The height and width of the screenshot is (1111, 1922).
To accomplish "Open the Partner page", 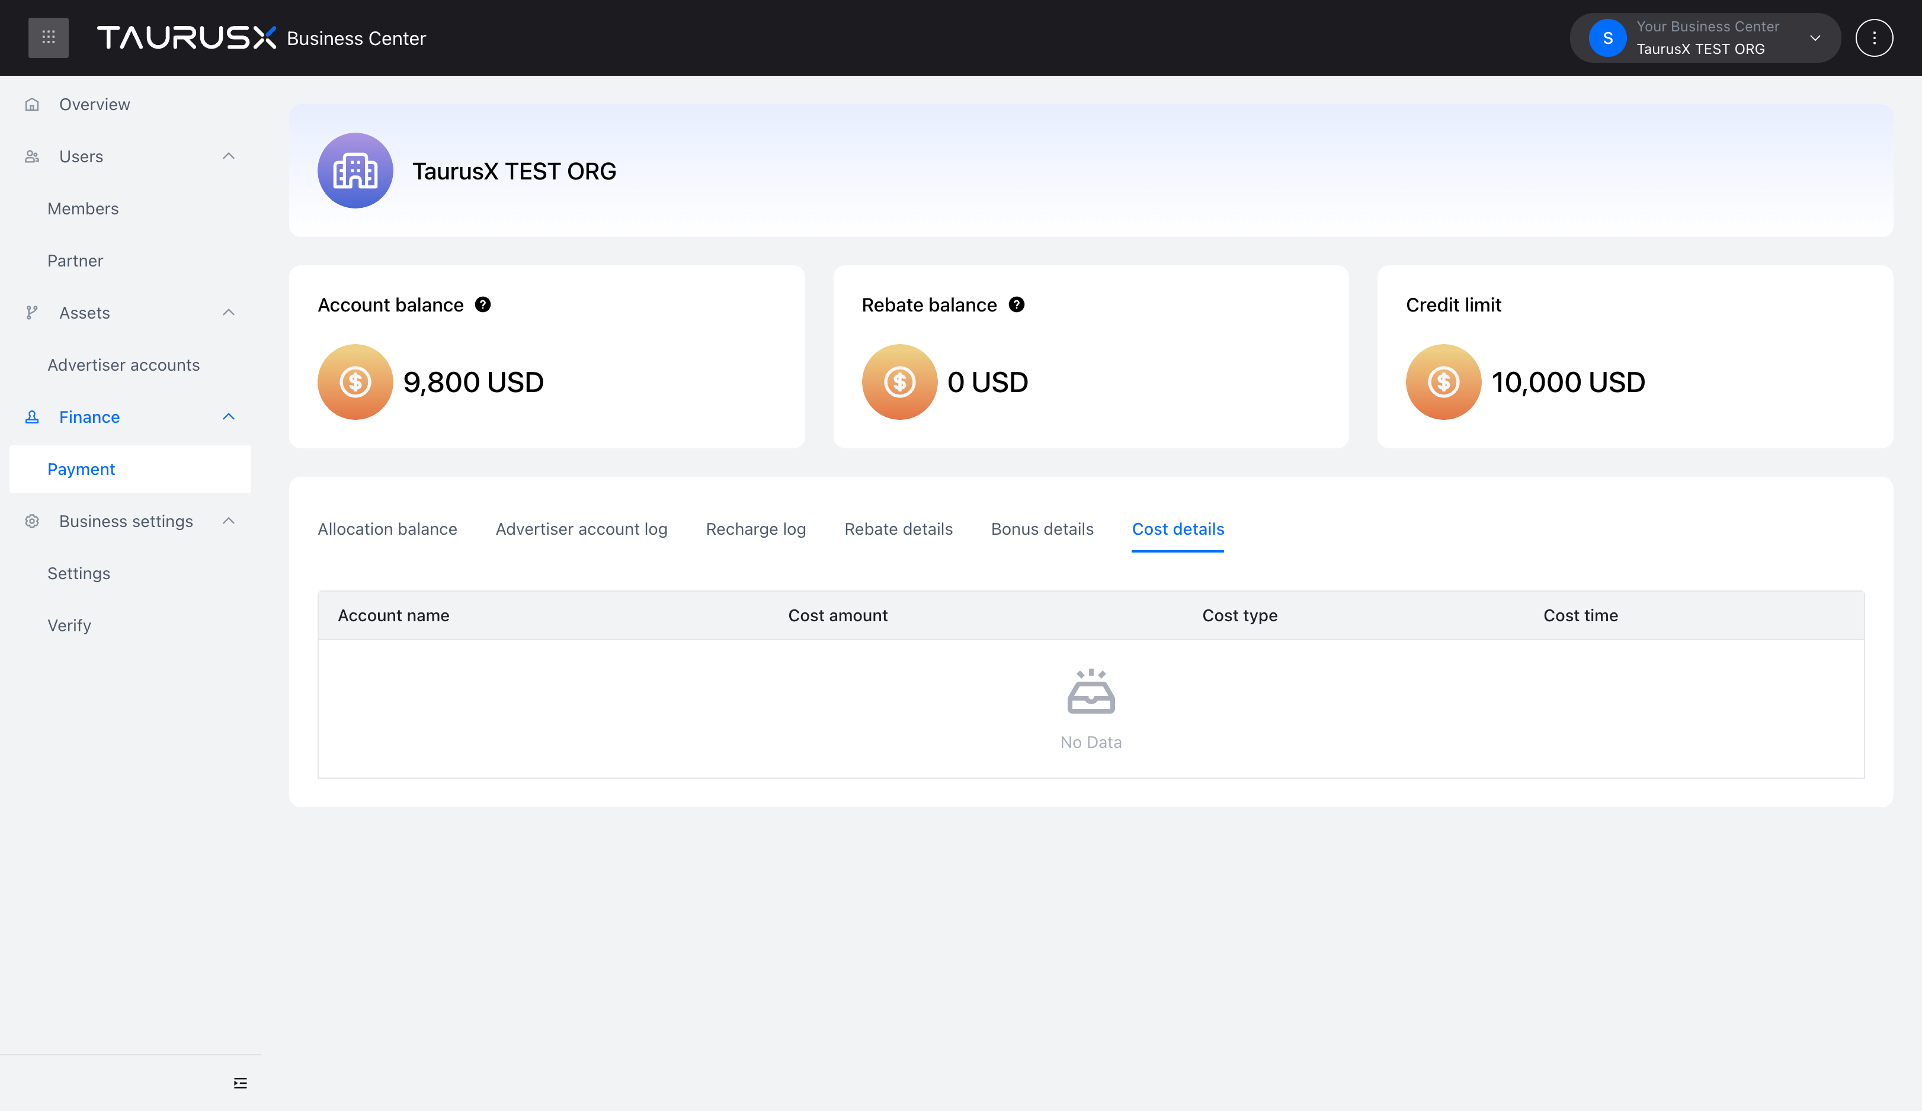I will [x=75, y=261].
